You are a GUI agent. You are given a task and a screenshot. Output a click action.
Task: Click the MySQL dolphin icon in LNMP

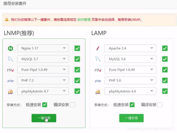coord(10,59)
